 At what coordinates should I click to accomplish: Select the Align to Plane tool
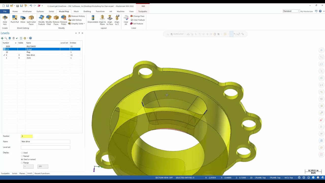pyautogui.click(x=102, y=20)
